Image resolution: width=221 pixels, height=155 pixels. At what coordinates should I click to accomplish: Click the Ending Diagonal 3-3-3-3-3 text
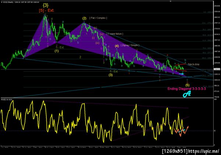pos(187,89)
